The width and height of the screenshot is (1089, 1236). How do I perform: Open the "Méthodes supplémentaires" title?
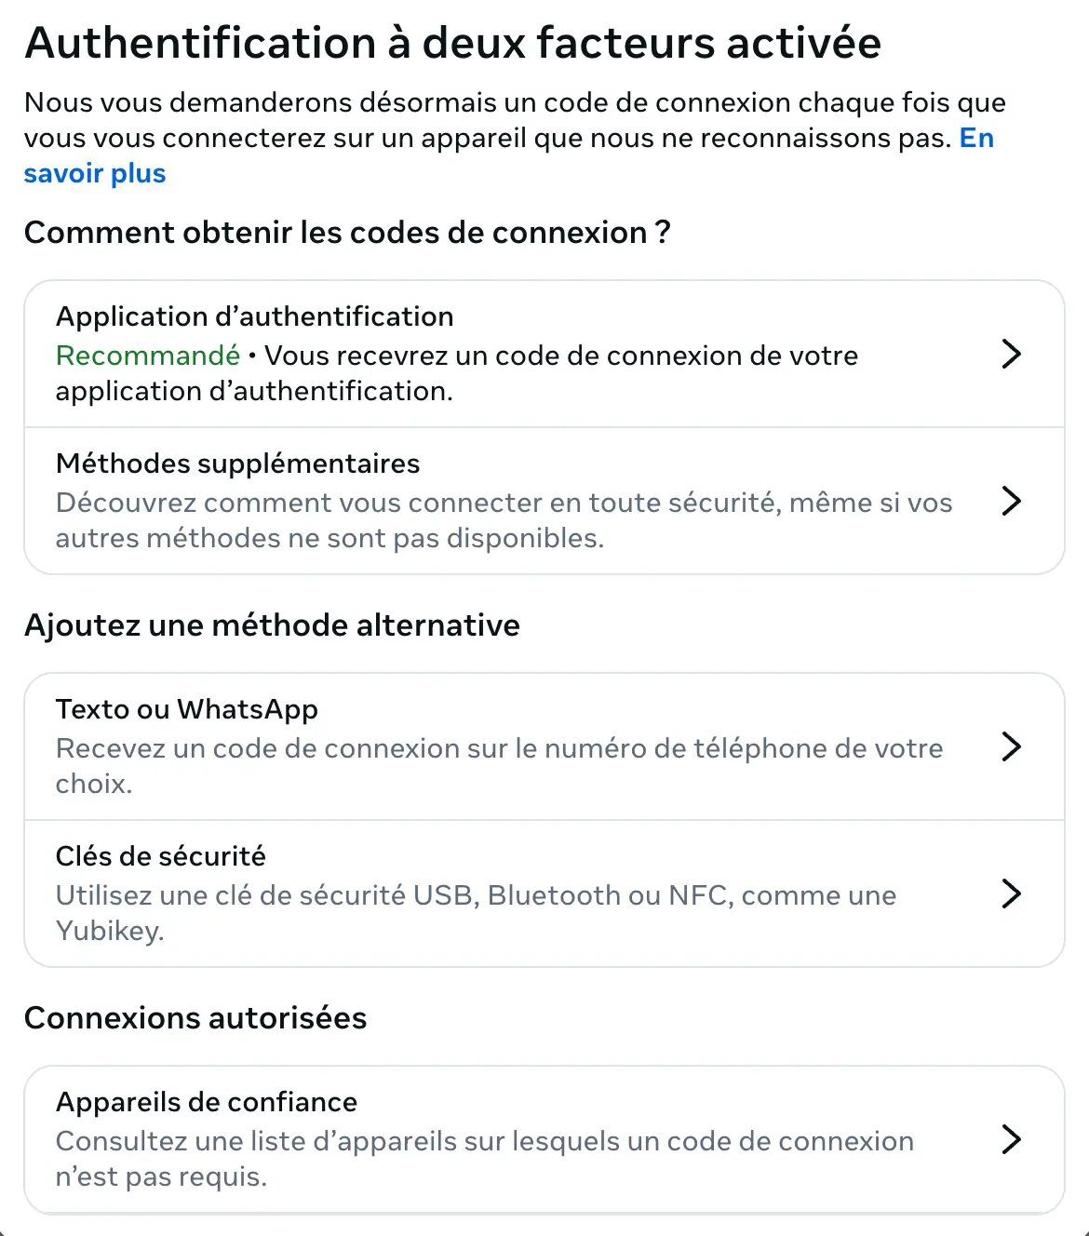click(238, 463)
